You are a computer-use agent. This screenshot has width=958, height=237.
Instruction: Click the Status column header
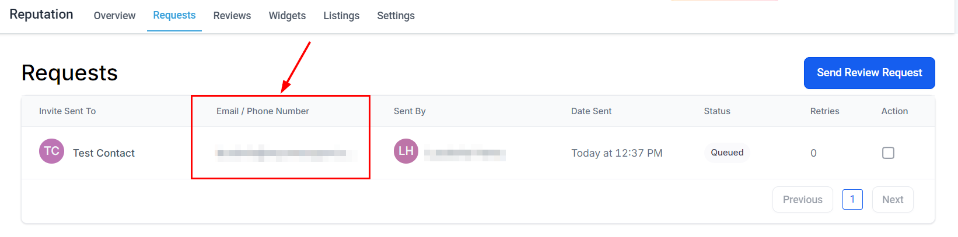point(717,111)
